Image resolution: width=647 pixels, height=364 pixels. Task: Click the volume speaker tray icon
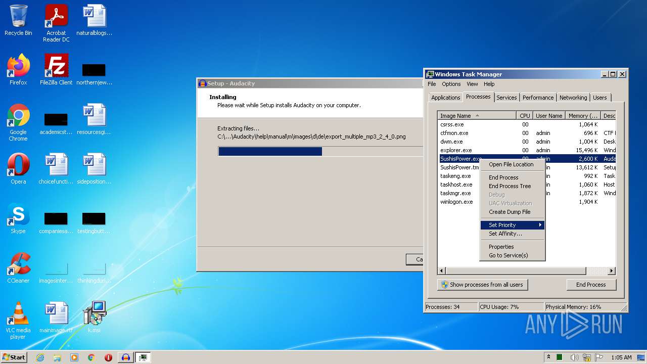point(574,357)
